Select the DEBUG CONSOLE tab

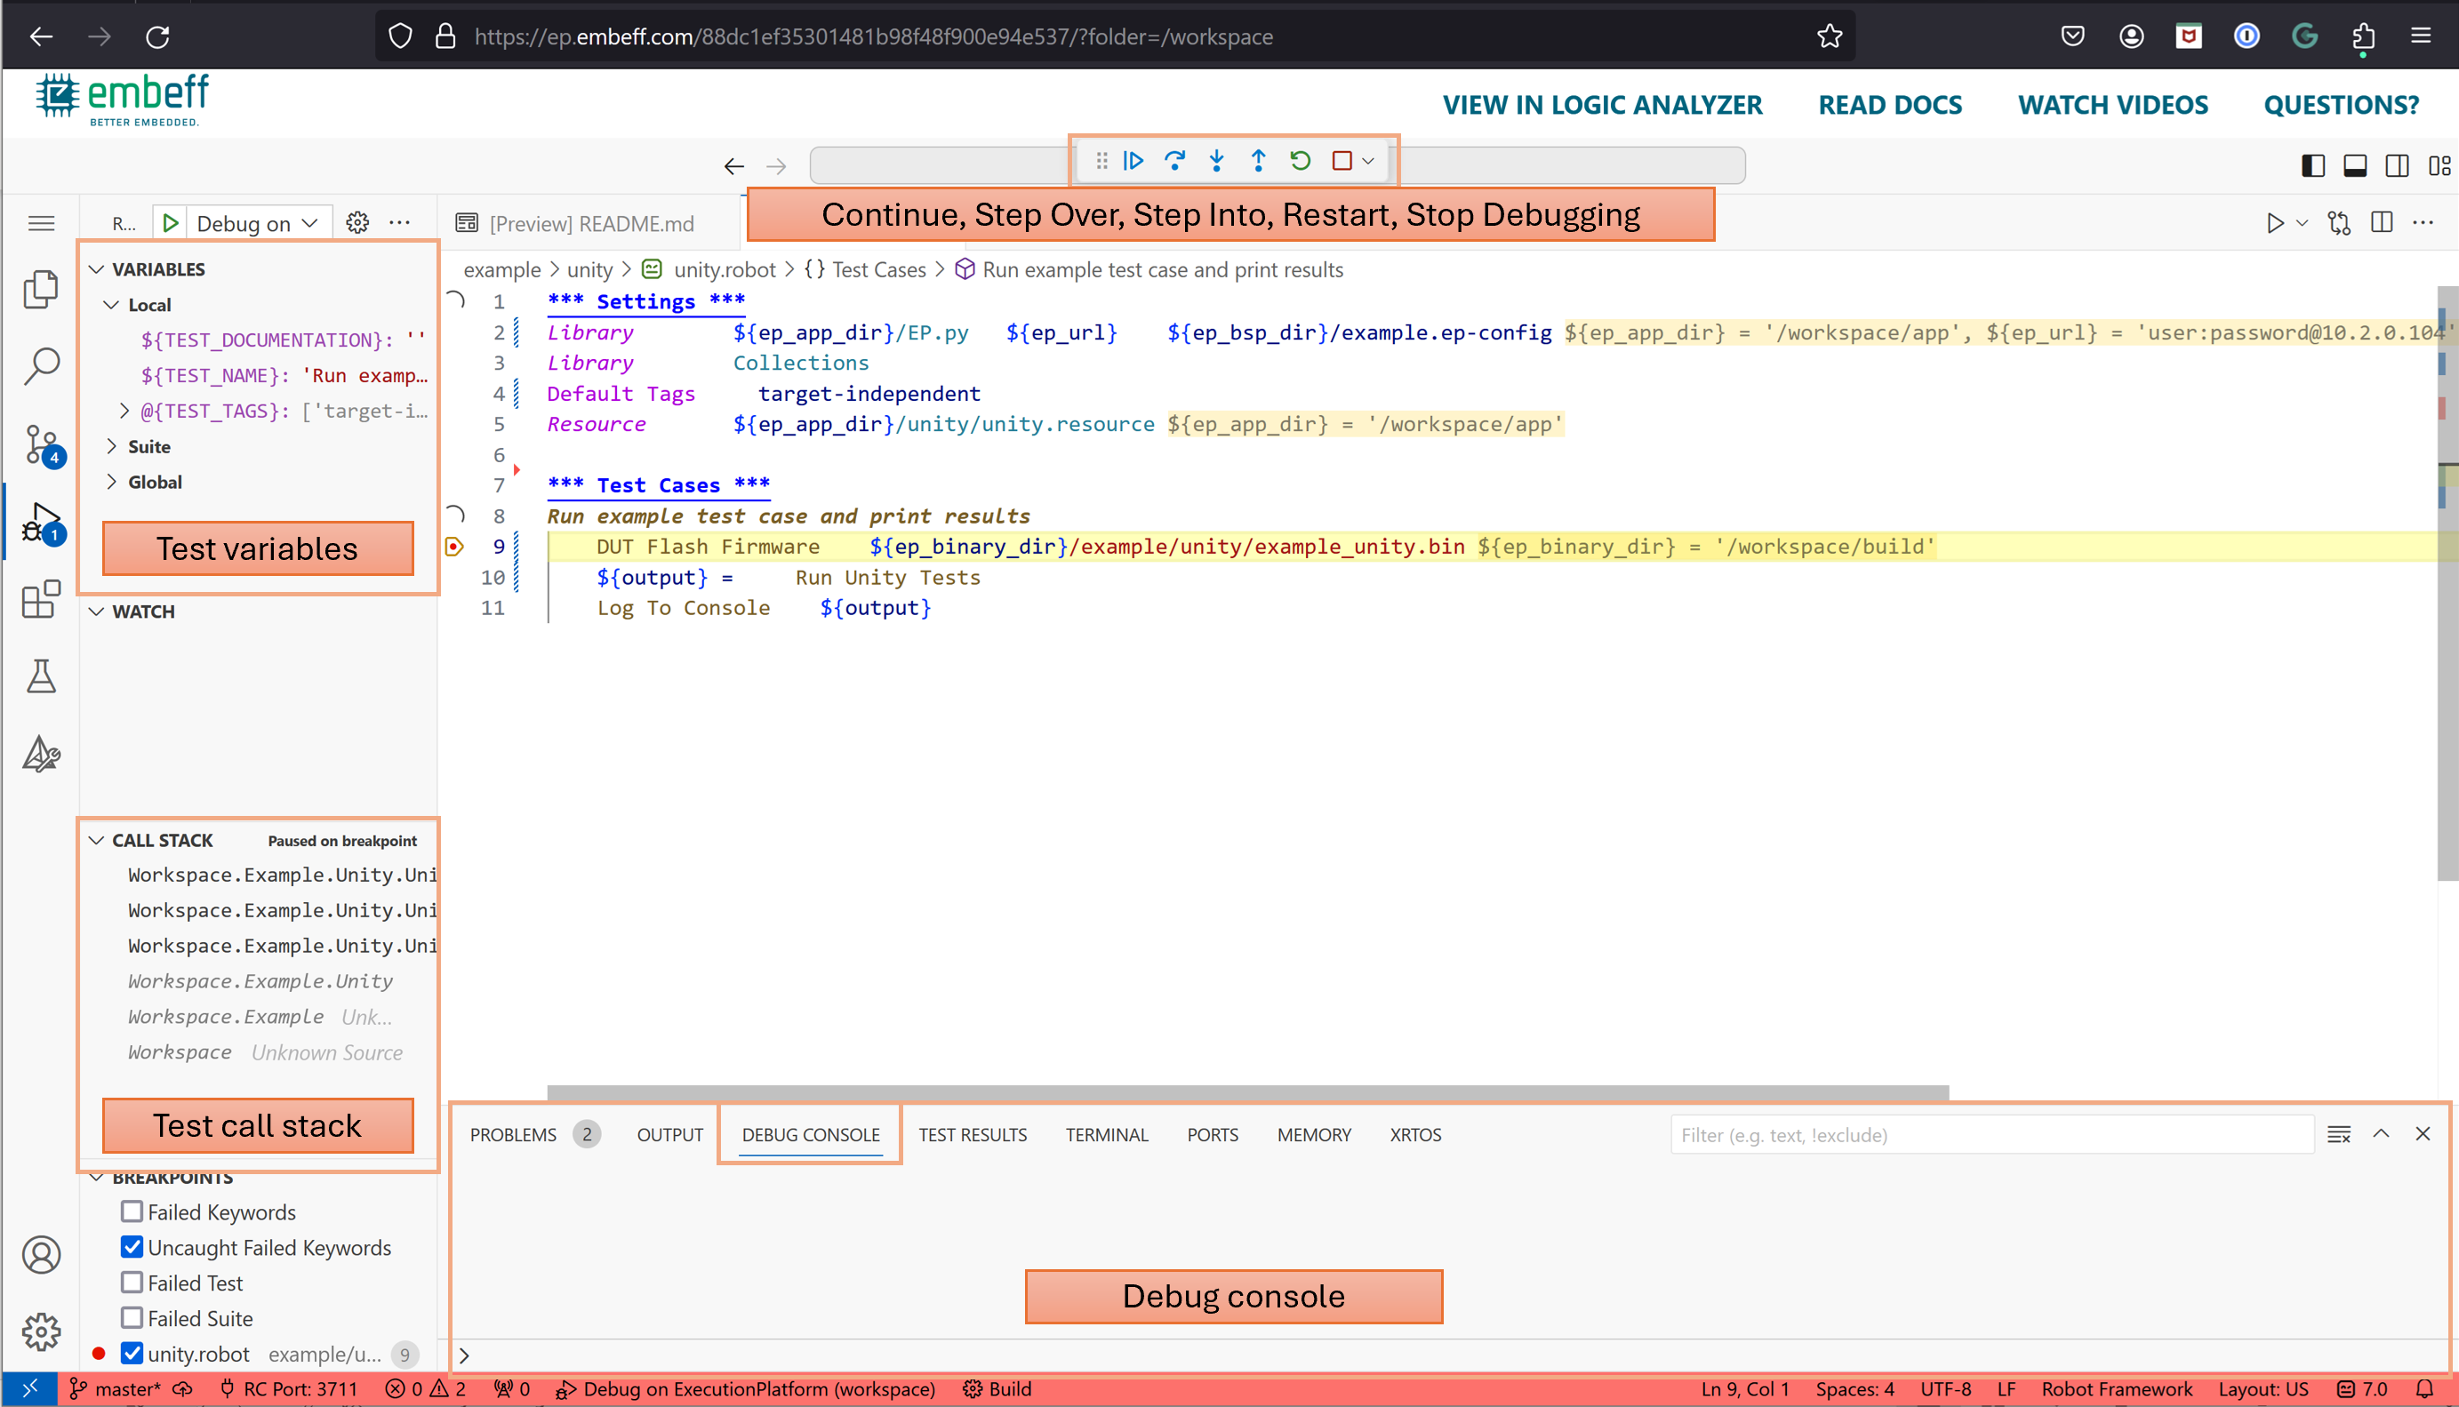[810, 1134]
